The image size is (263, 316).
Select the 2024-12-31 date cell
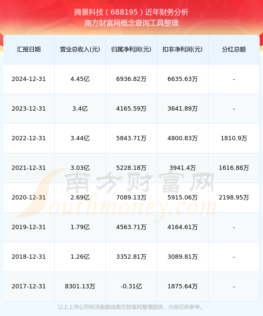pos(29,79)
